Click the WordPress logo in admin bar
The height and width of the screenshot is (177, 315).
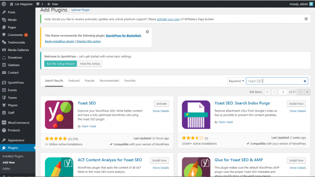pos(4,3)
